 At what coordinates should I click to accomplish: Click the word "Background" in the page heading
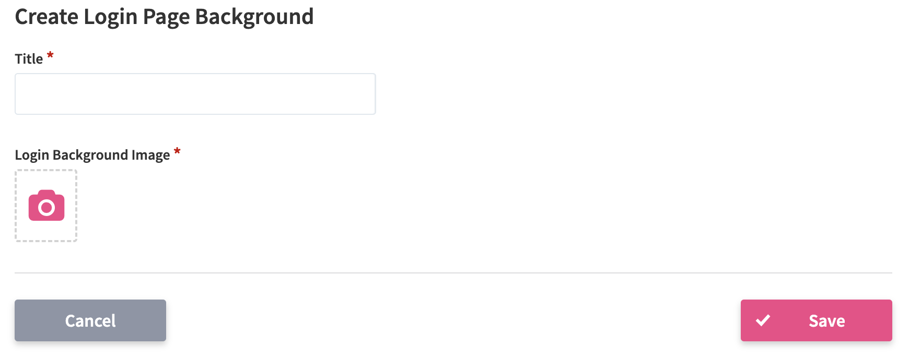click(x=254, y=17)
